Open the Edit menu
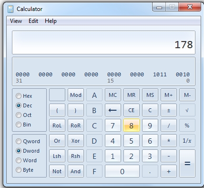Screen dimensions: 204x188 point(33,21)
